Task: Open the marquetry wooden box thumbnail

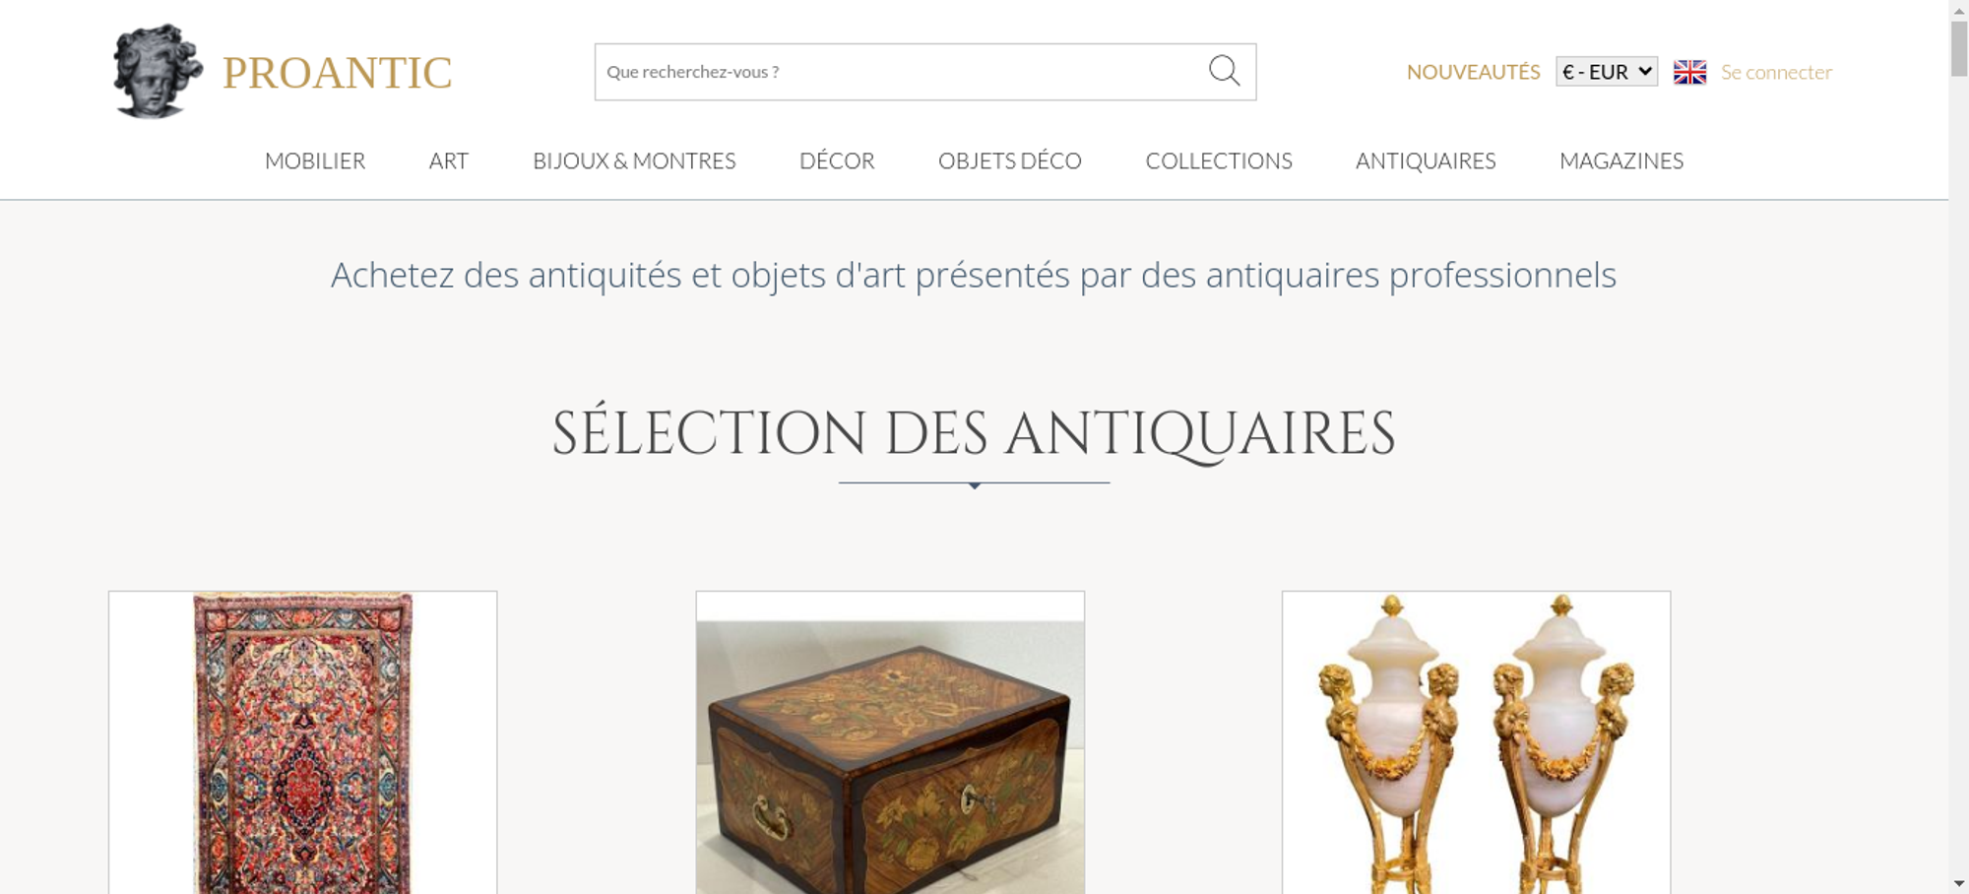Action: coord(890,742)
